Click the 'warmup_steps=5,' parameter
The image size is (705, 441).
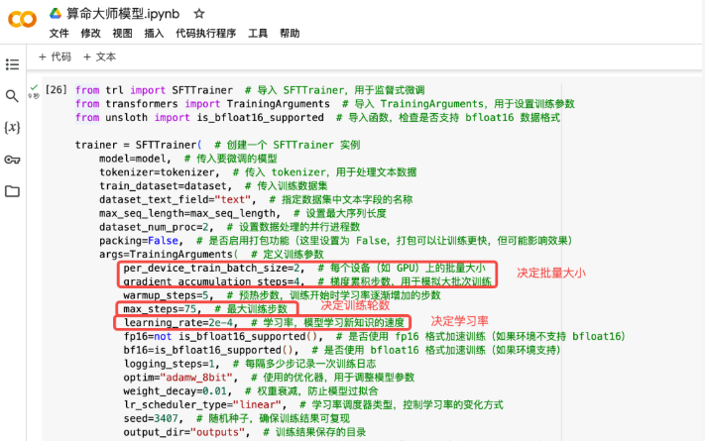169,295
